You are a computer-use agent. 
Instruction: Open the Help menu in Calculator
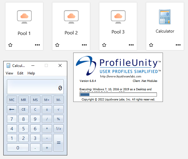point(31,73)
